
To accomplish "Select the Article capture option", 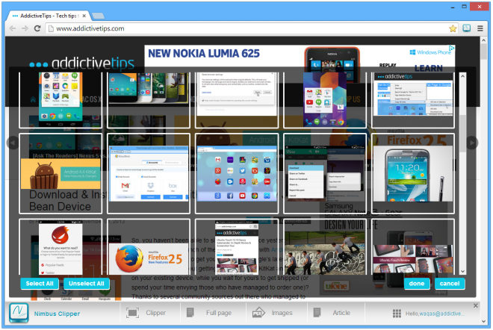I will click(x=332, y=313).
